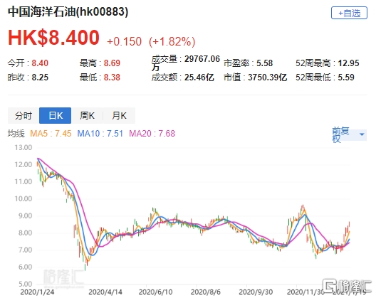Expand the 前复权 dropdown arrow
Screen dimensions: 376x298
click(362, 134)
